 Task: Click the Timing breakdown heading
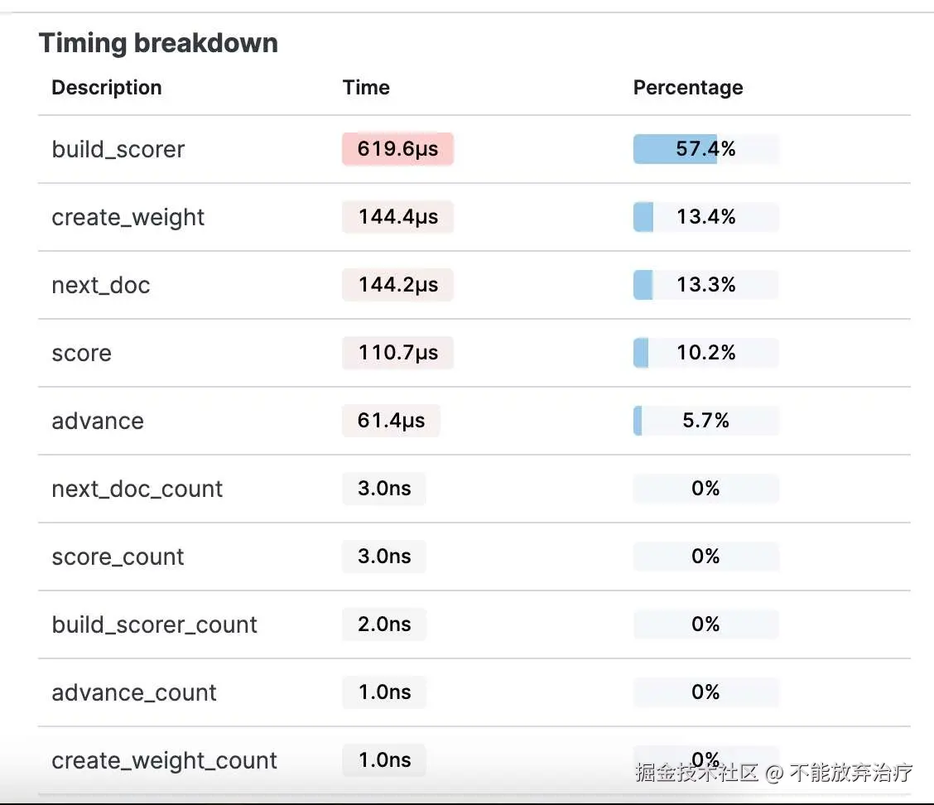[x=158, y=43]
